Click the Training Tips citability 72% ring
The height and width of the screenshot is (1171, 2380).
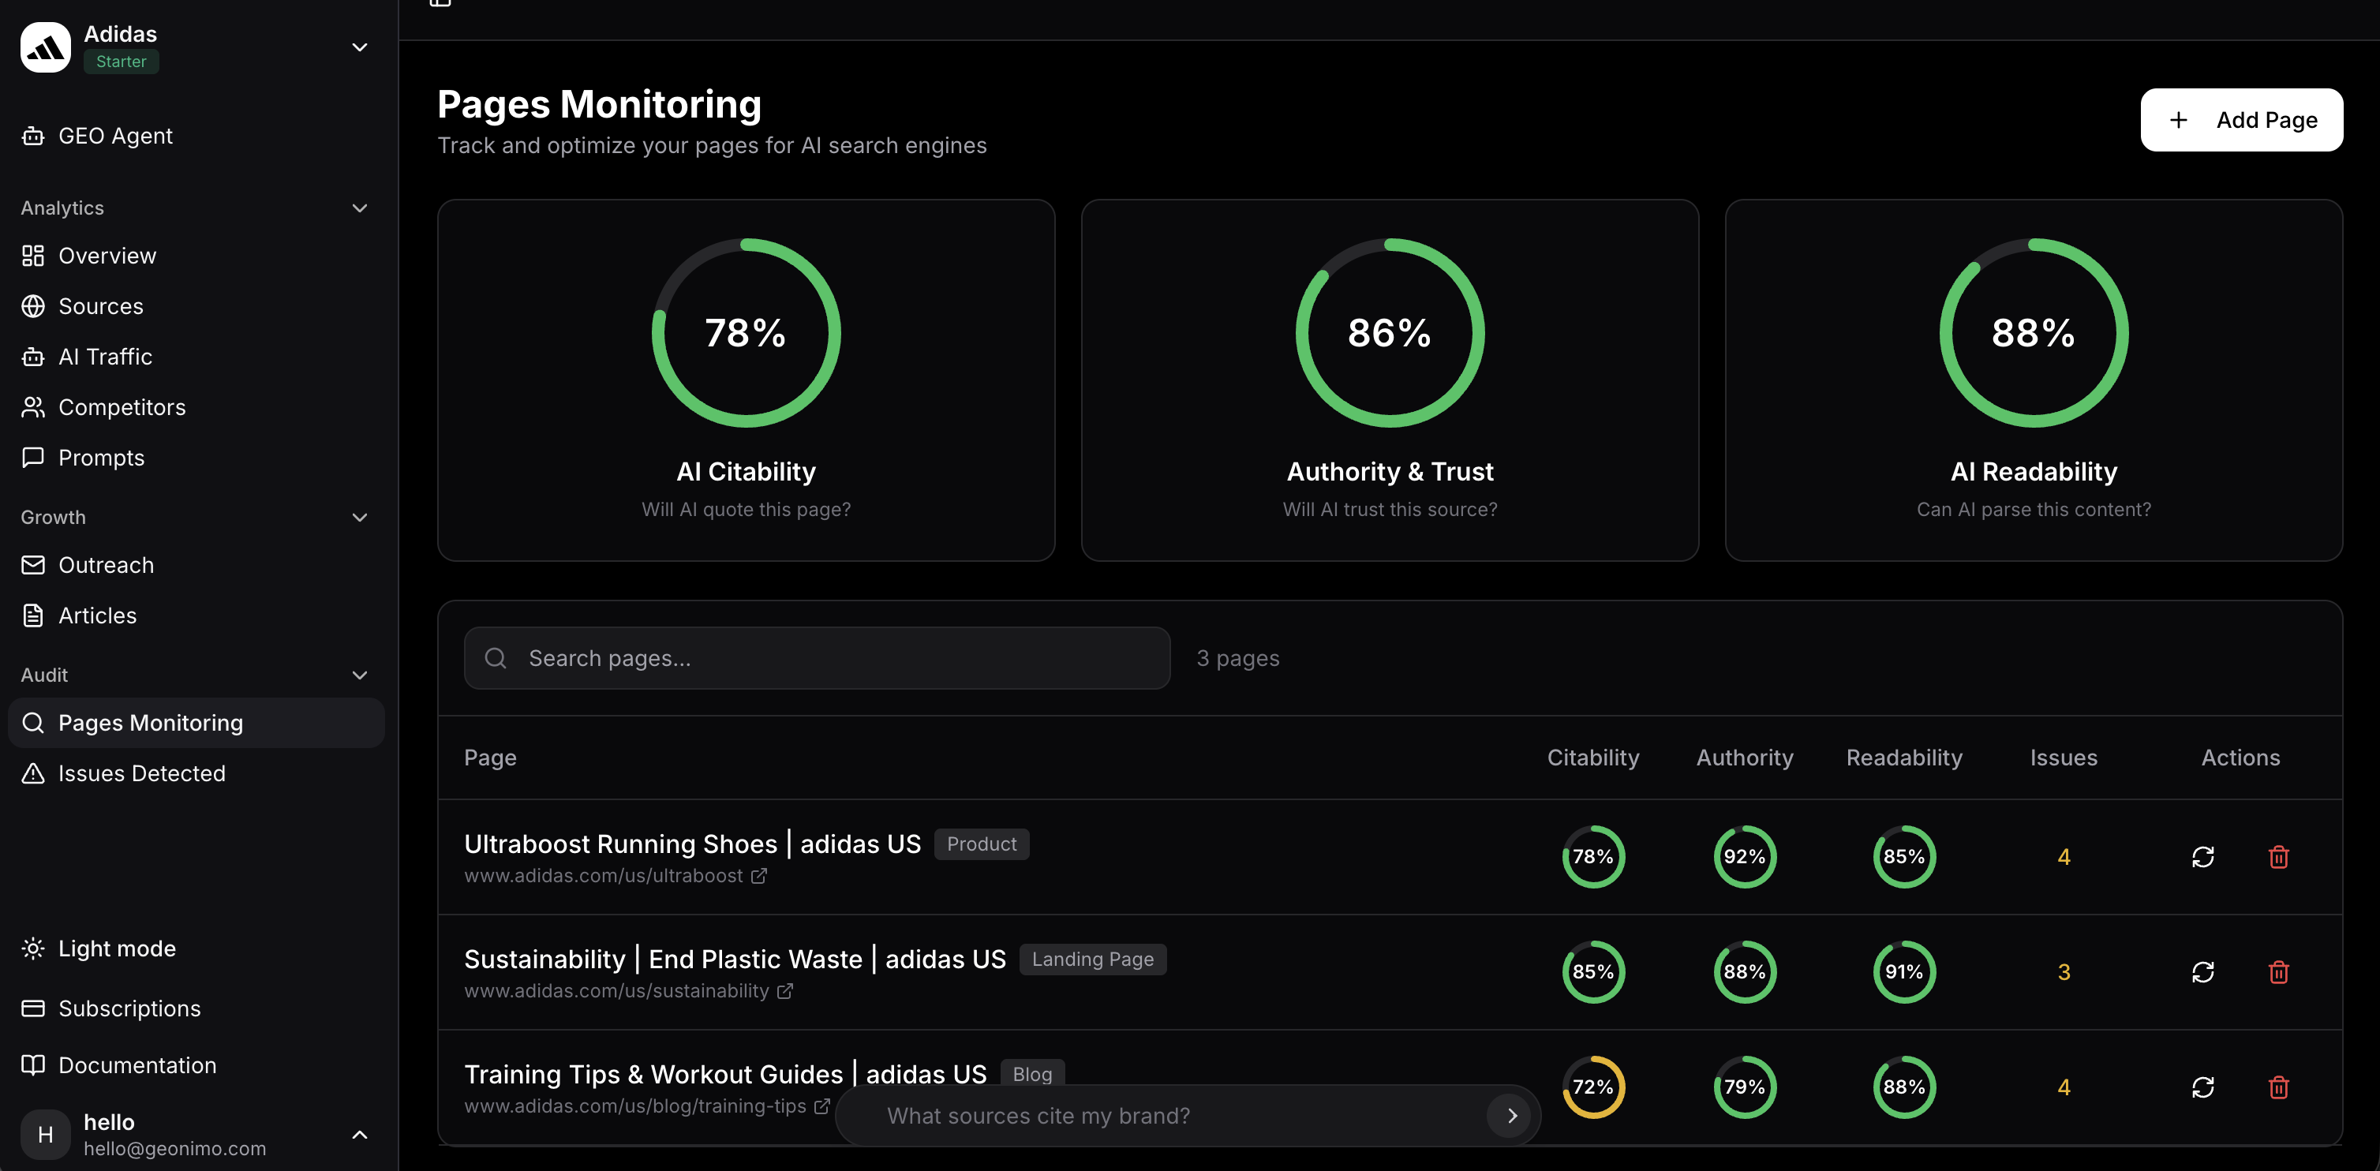[1592, 1087]
